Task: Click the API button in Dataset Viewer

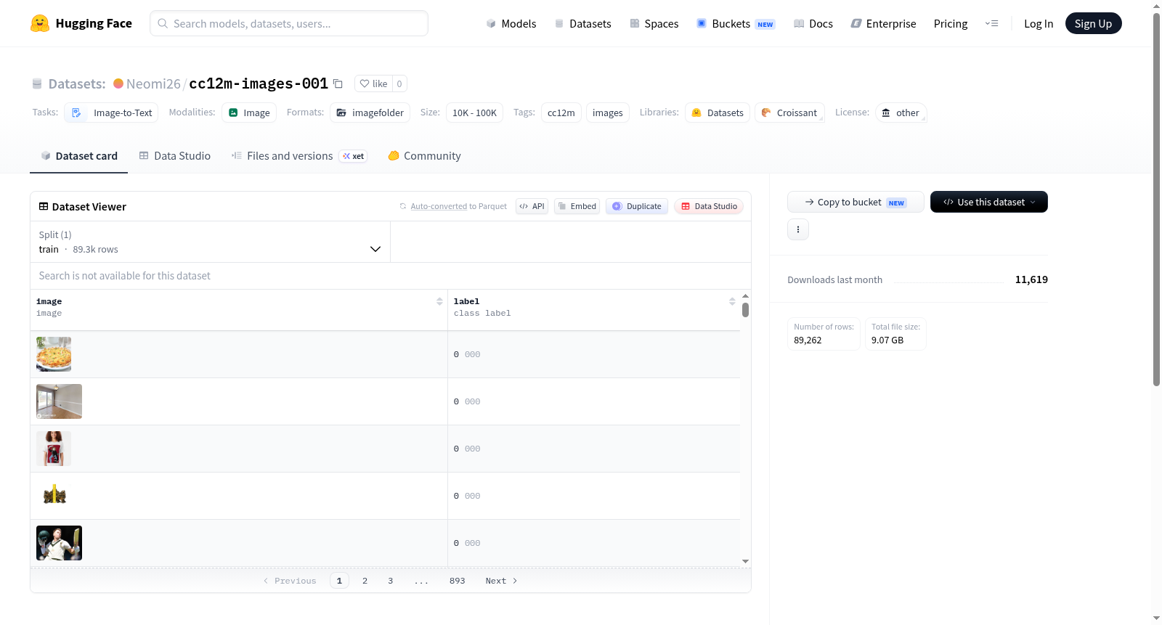Action: (532, 206)
